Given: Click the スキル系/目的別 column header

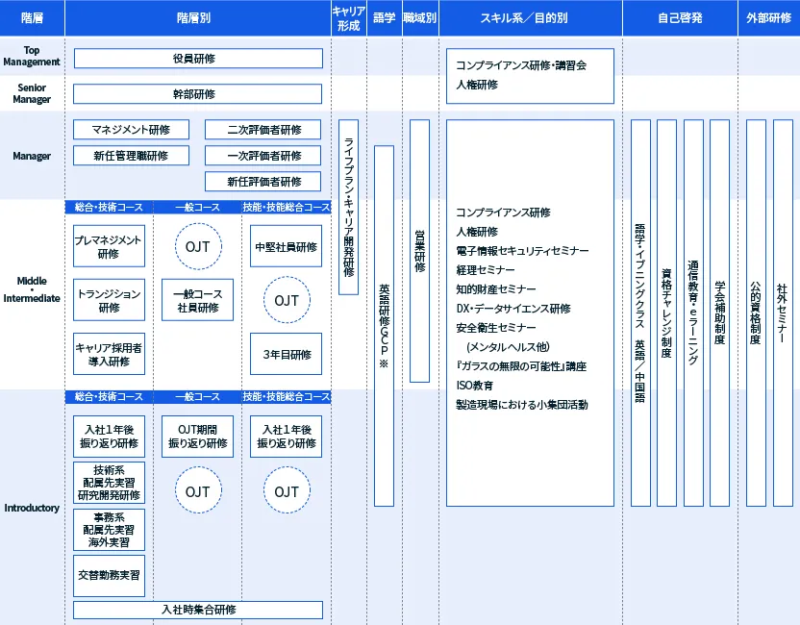Looking at the screenshot, I should click(x=531, y=18).
